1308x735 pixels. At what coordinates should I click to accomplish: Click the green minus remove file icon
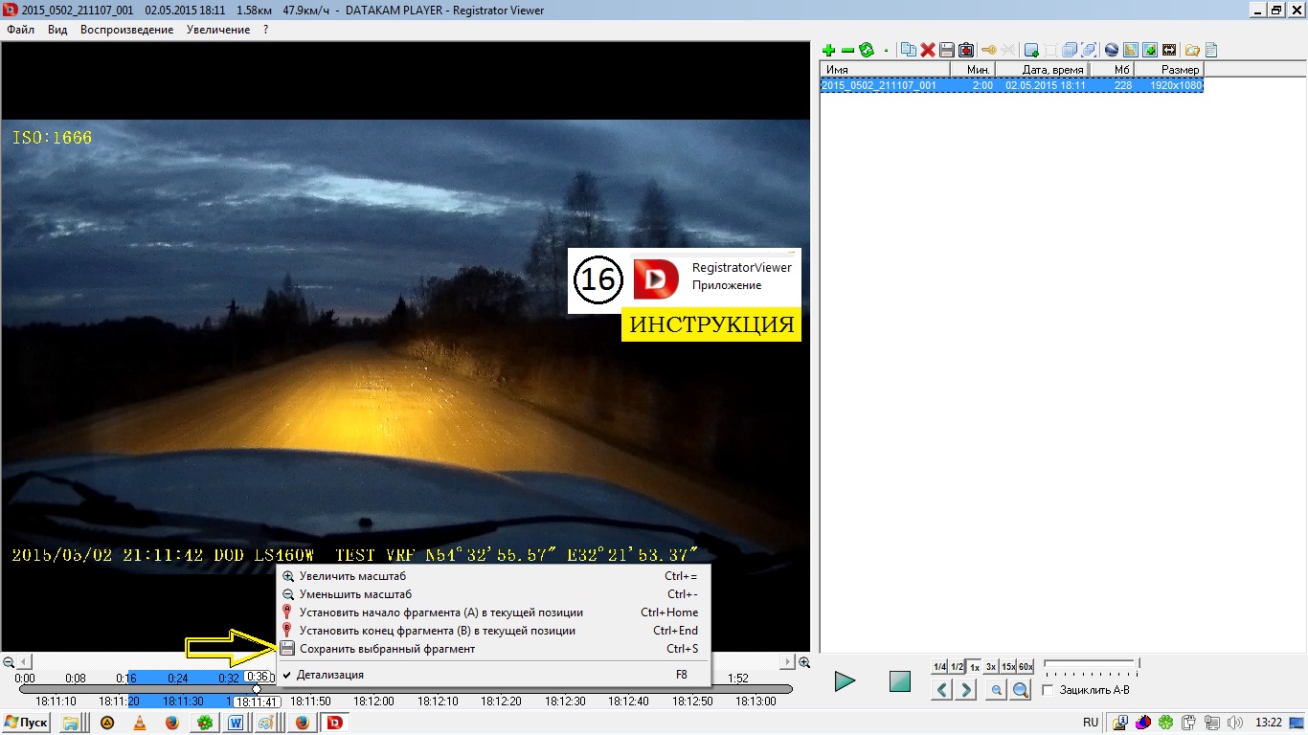[x=847, y=50]
